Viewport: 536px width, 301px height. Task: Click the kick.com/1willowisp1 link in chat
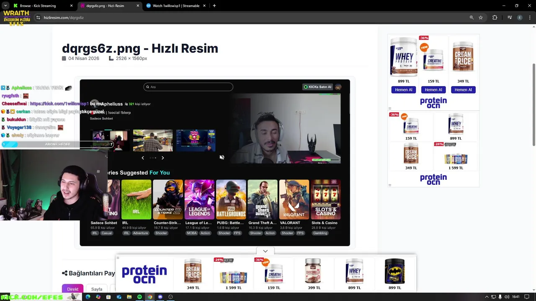pyautogui.click(x=59, y=104)
